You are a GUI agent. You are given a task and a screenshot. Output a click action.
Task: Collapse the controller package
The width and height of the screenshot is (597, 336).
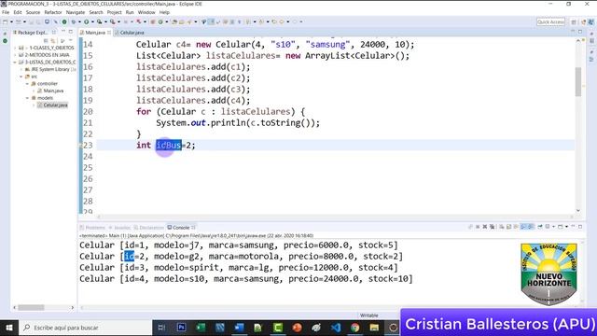tap(27, 83)
